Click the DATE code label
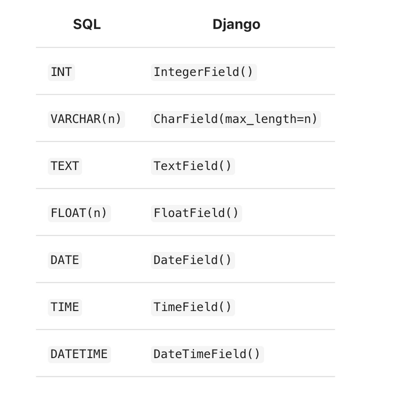 pyautogui.click(x=65, y=260)
